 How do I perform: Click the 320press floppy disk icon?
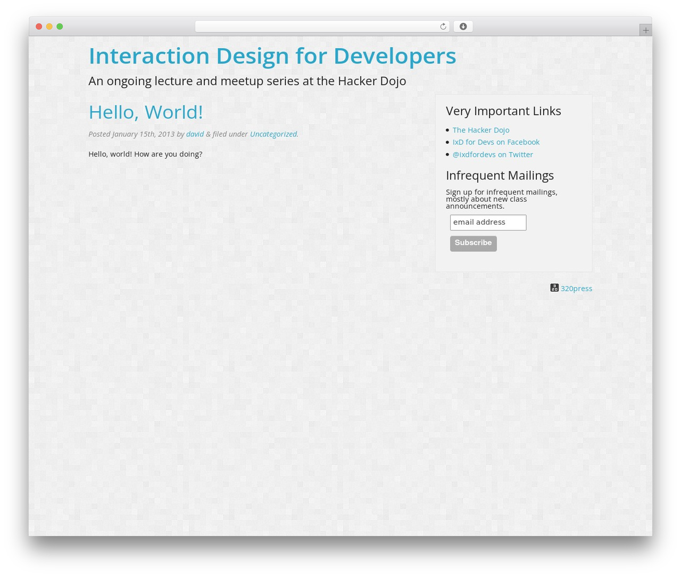pyautogui.click(x=554, y=288)
